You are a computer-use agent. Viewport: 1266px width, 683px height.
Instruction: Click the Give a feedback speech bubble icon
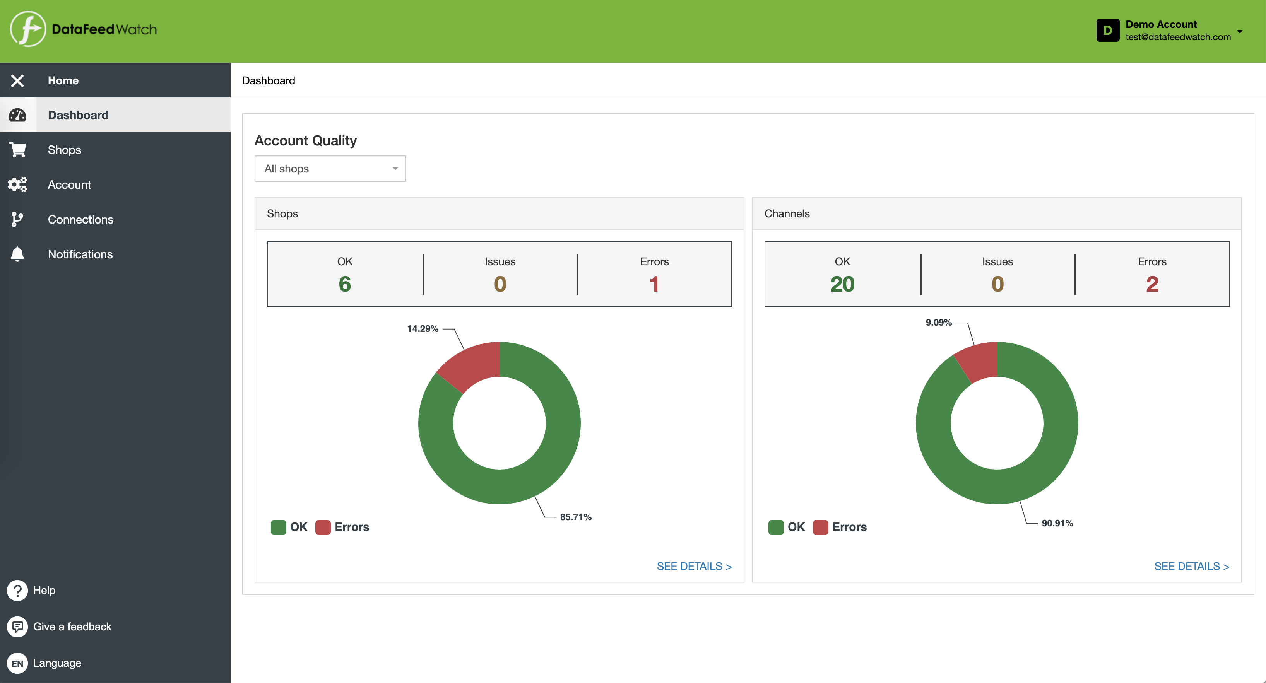pyautogui.click(x=17, y=627)
